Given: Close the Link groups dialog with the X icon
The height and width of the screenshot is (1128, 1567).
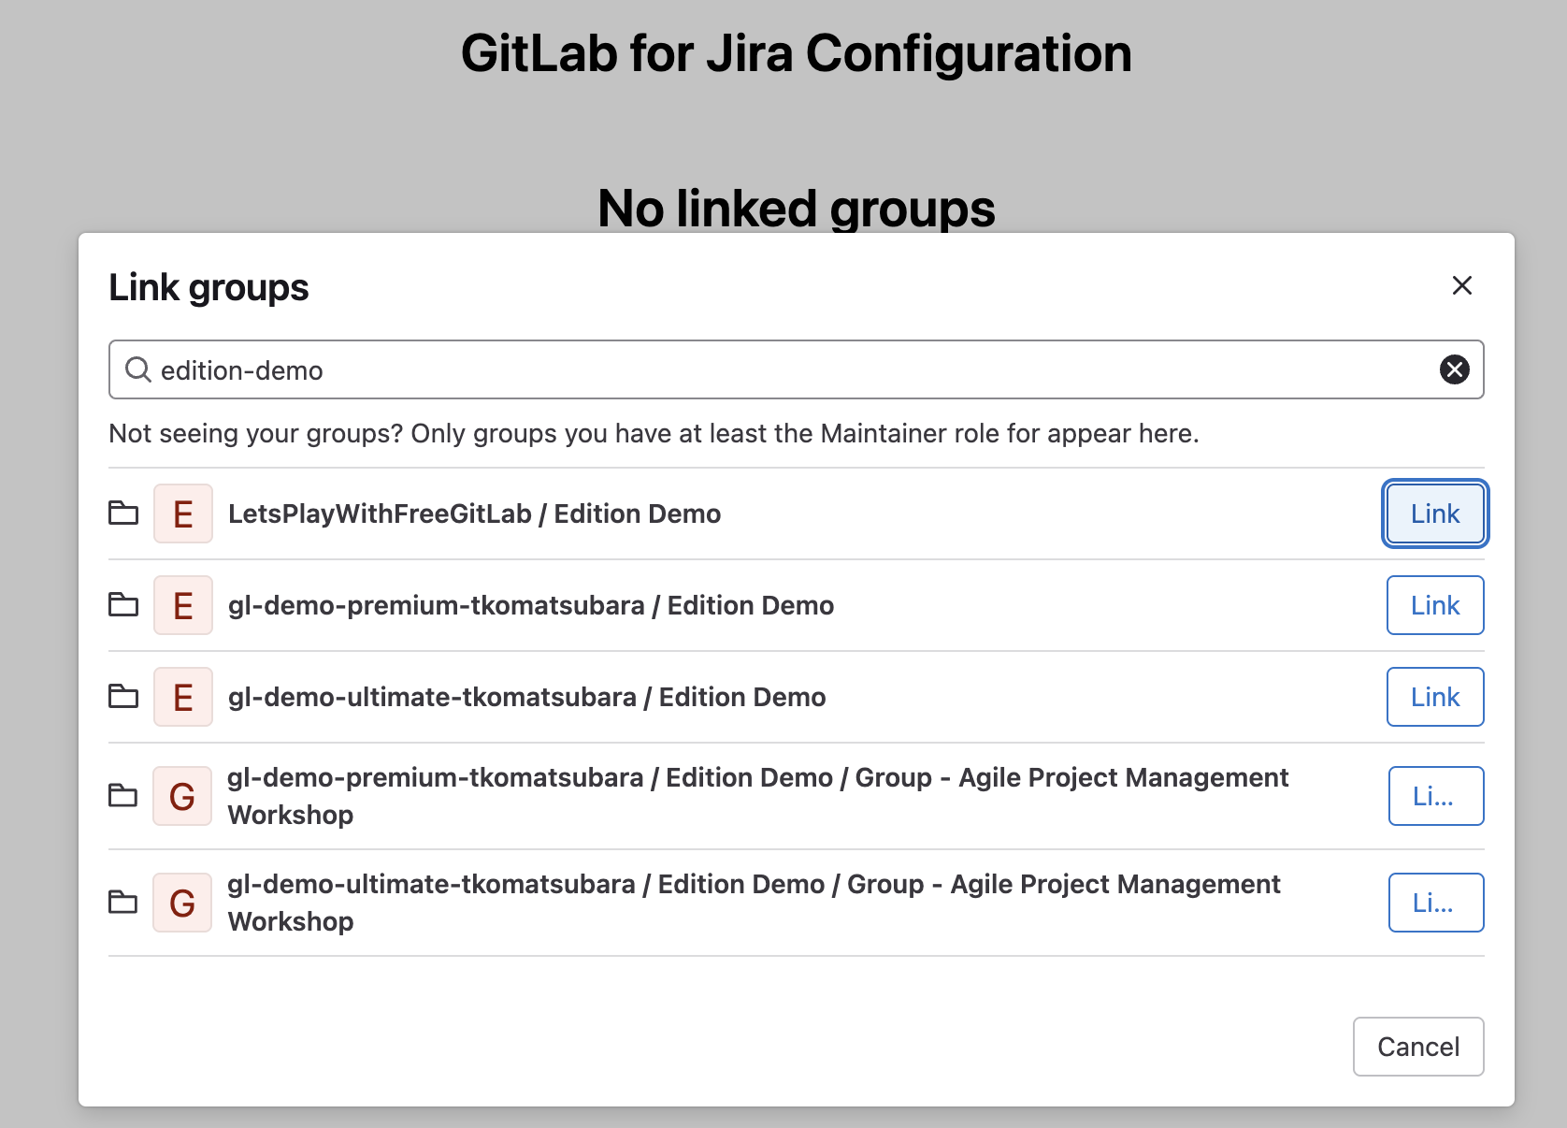Looking at the screenshot, I should 1462,285.
